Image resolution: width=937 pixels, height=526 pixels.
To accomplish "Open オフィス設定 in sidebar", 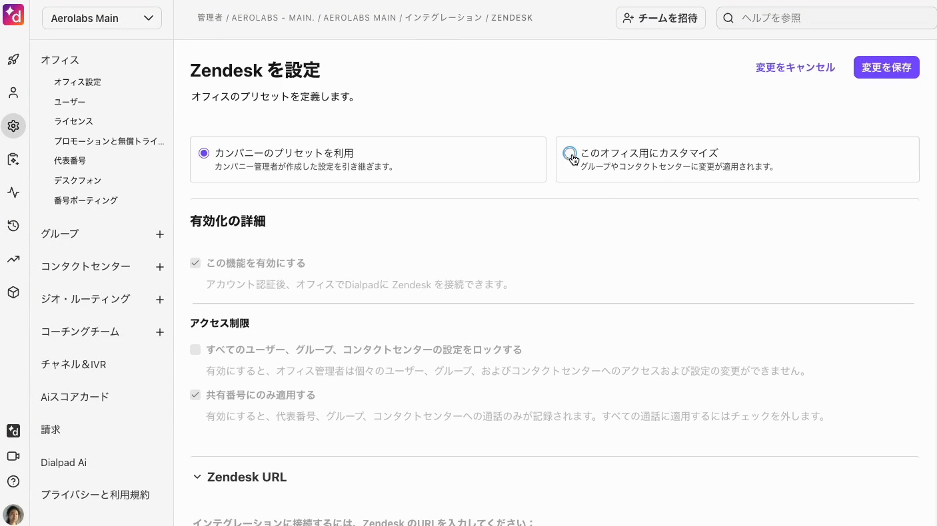I will (78, 82).
